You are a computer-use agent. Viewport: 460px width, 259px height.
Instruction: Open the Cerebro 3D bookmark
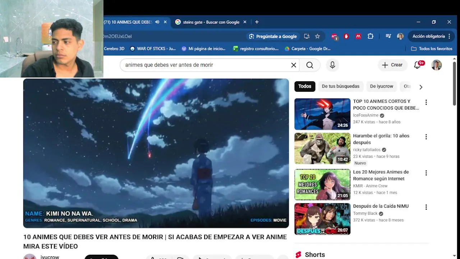114,49
